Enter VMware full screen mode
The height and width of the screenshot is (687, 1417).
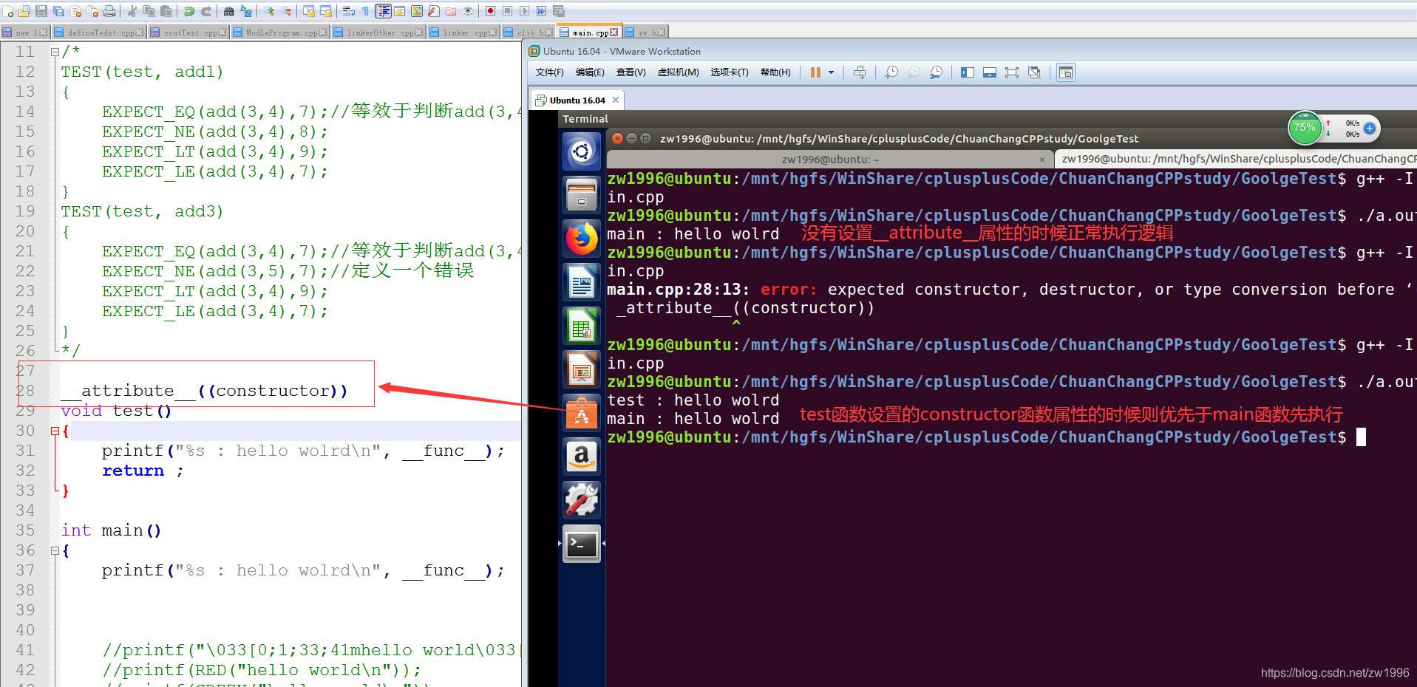tap(1012, 72)
